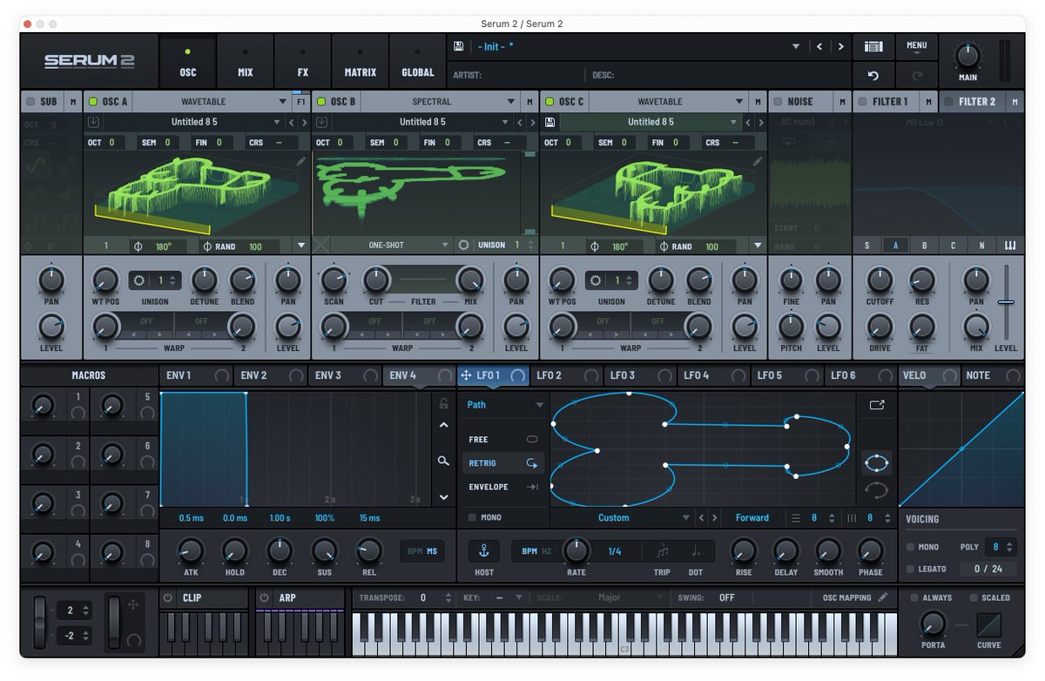Select the ENV 2 tab

271,375
